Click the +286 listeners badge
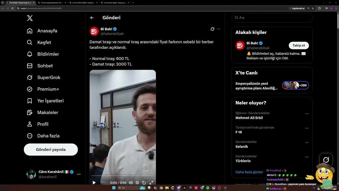339x191 pixels. pyautogui.click(x=296, y=85)
